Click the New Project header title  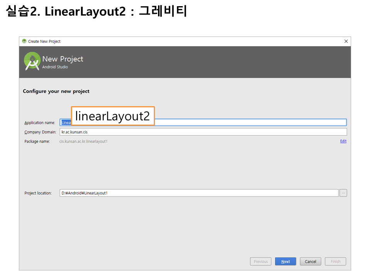pos(62,59)
